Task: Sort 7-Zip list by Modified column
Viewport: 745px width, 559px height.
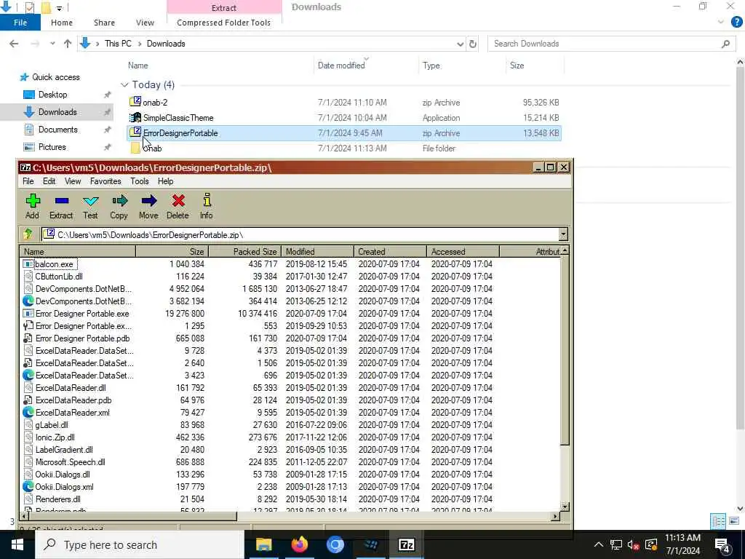Action: [317, 251]
